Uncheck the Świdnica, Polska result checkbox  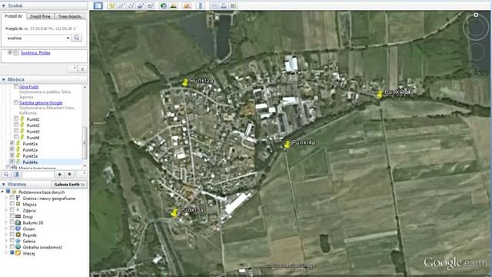(x=10, y=53)
